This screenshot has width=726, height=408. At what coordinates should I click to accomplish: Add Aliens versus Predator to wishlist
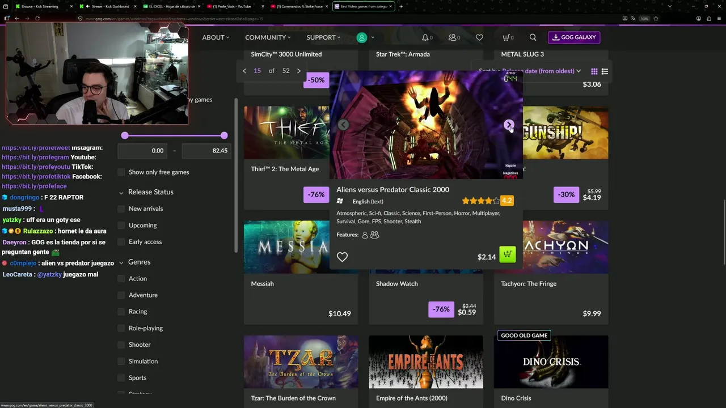pos(342,257)
